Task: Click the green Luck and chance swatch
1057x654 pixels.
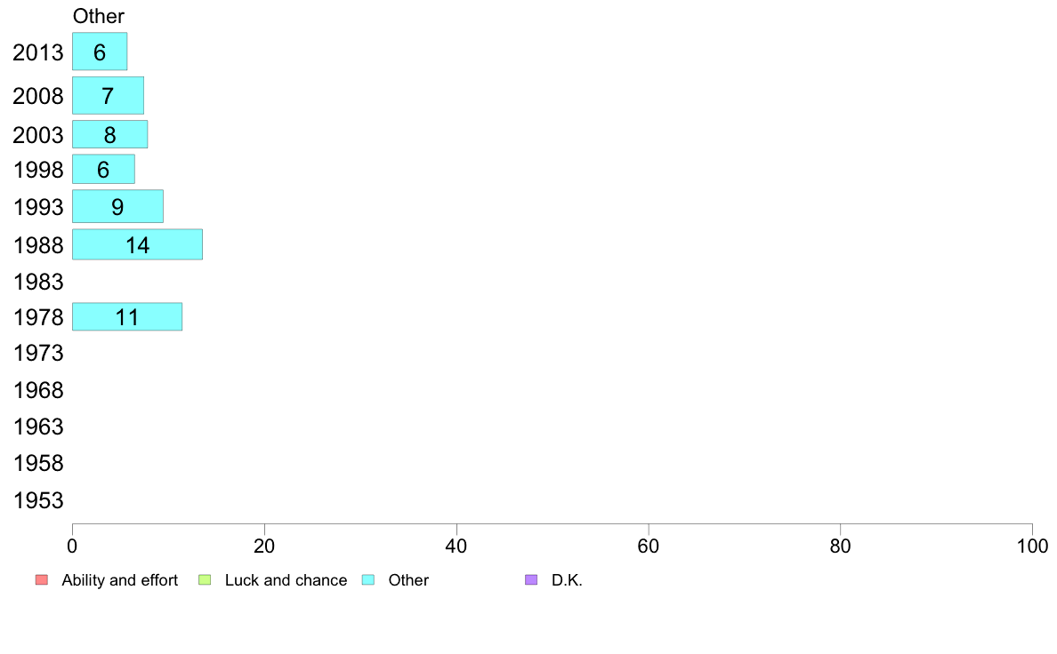Action: (x=205, y=580)
